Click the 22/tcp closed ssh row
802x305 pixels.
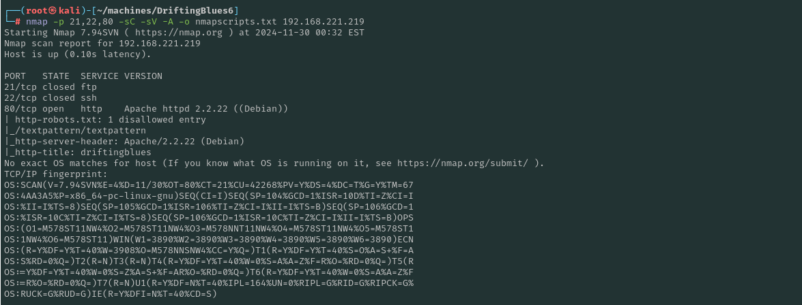[x=51, y=97]
